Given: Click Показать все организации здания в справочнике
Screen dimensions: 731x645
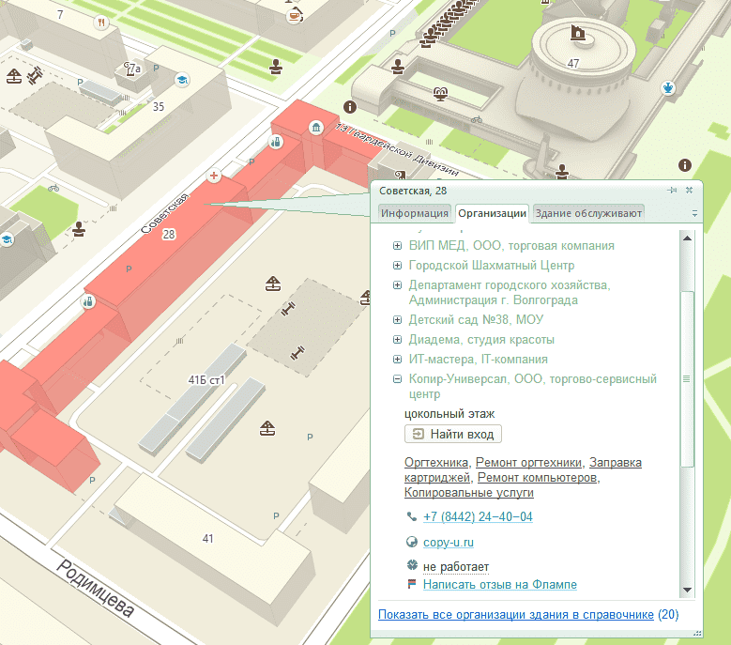Looking at the screenshot, I should [x=515, y=615].
